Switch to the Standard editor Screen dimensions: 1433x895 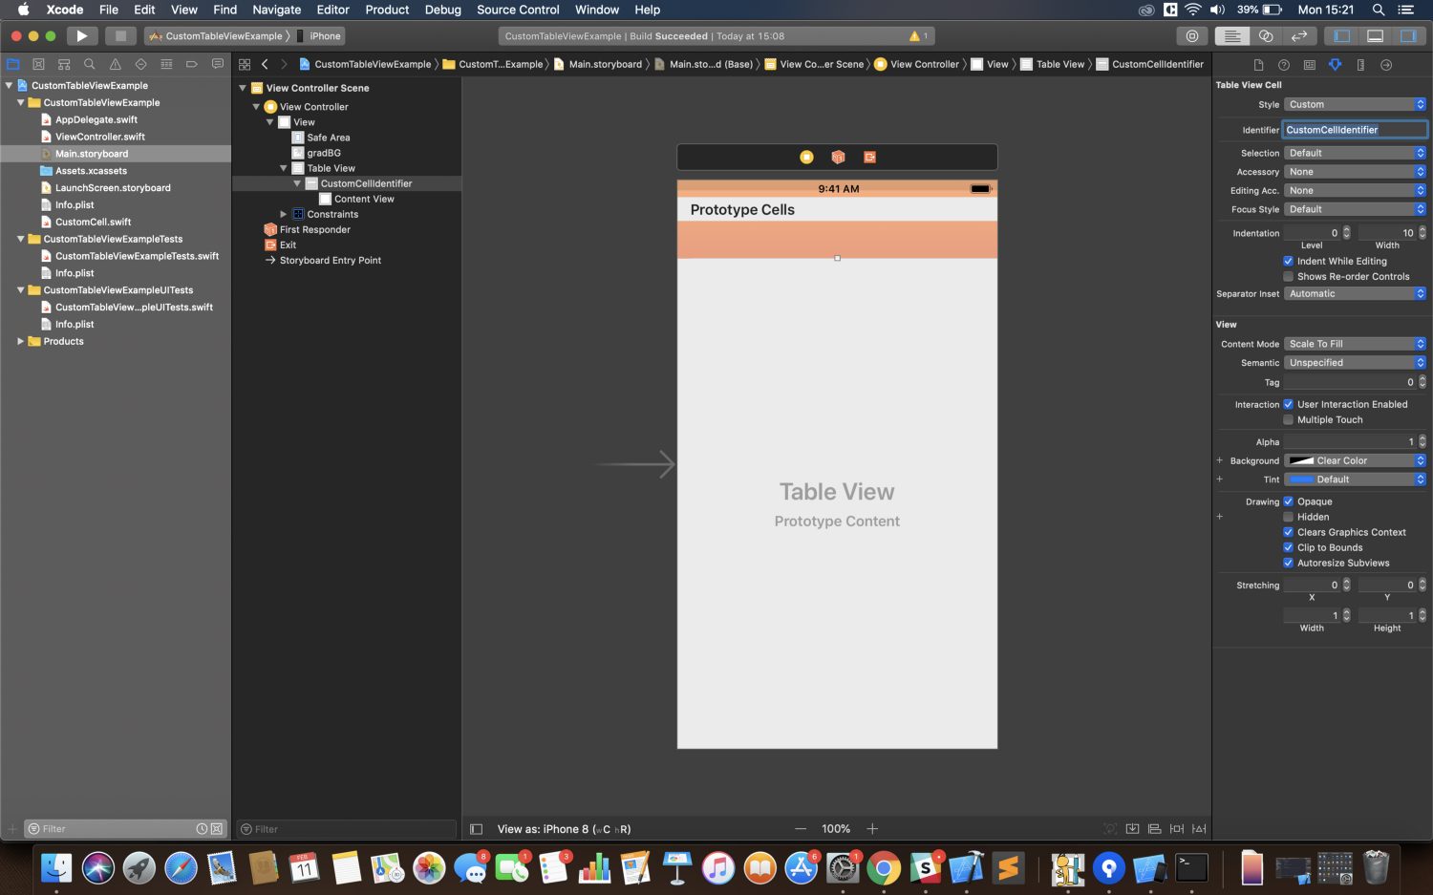click(1232, 36)
